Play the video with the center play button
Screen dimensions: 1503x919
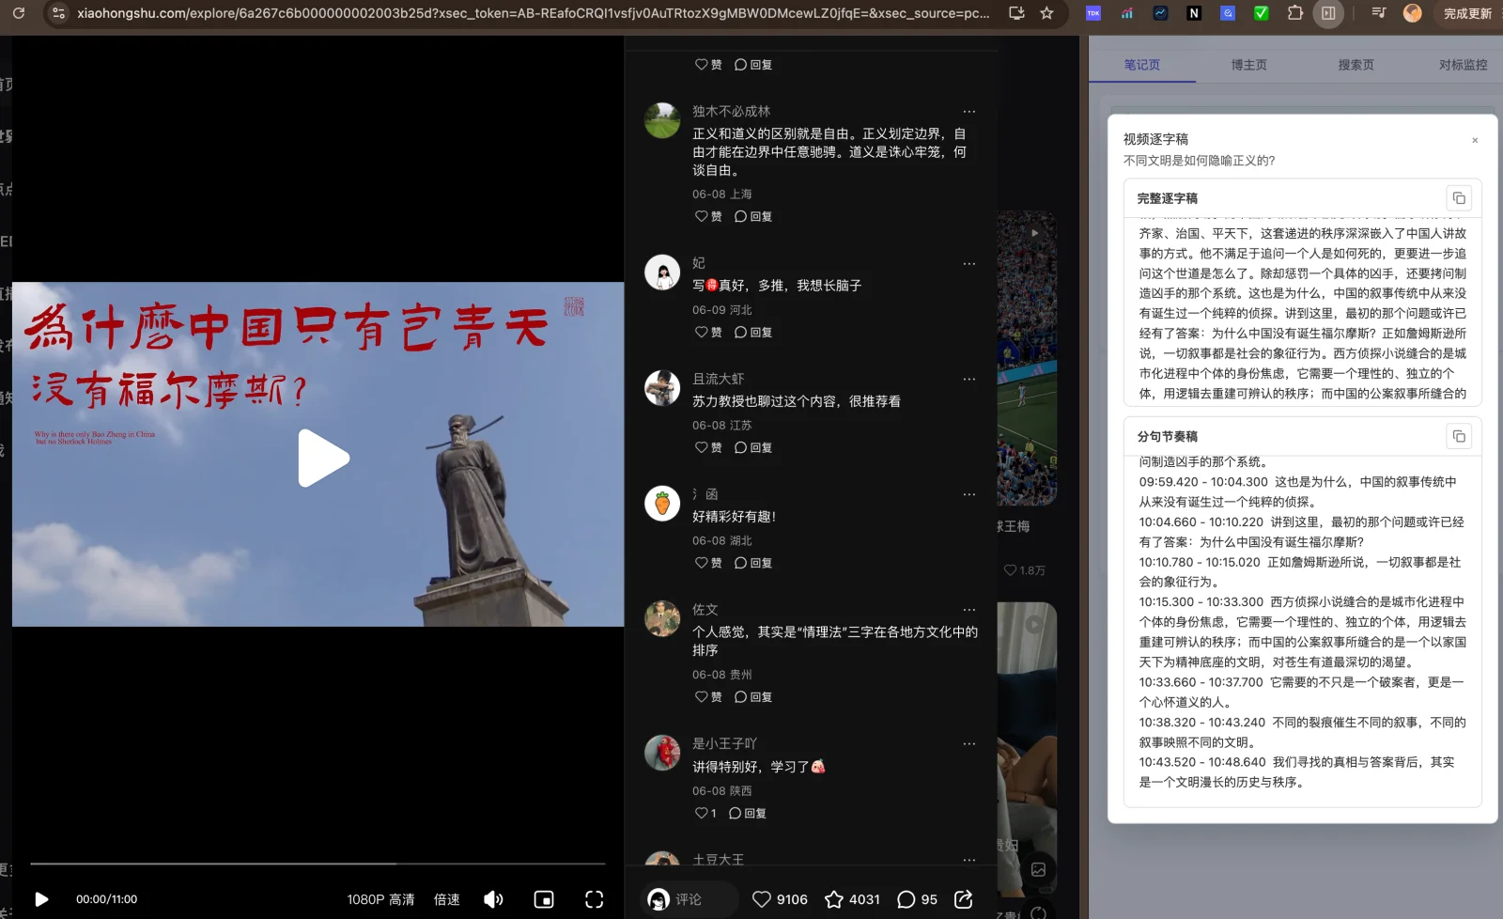coord(323,458)
